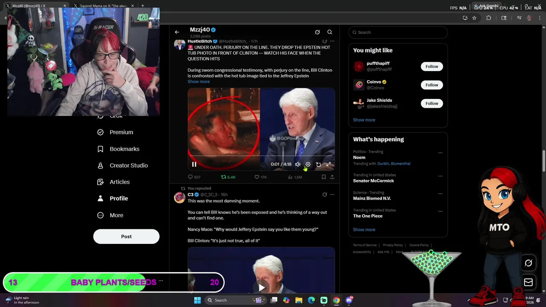
Task: Share the HustleBitch post
Action: (x=332, y=177)
